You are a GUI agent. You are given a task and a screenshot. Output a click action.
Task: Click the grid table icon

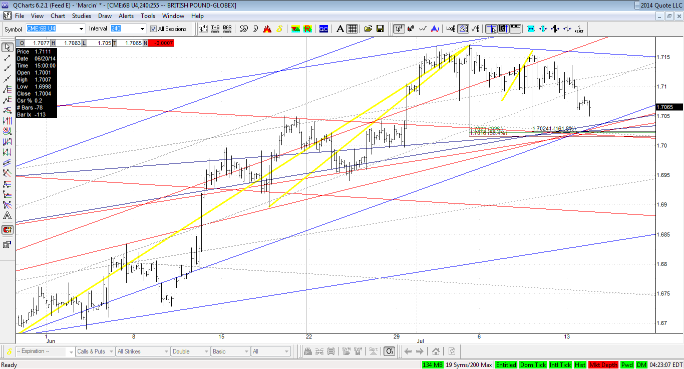[x=352, y=29]
